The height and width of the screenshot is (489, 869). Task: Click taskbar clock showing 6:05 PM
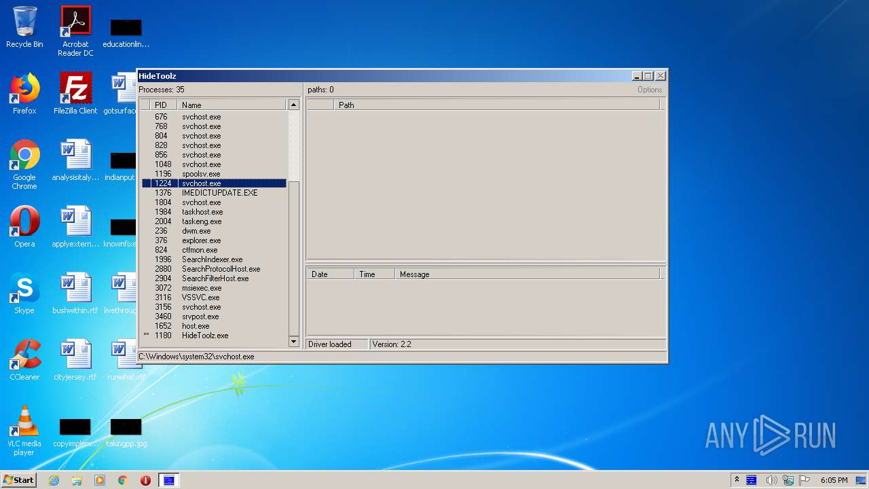(x=834, y=480)
